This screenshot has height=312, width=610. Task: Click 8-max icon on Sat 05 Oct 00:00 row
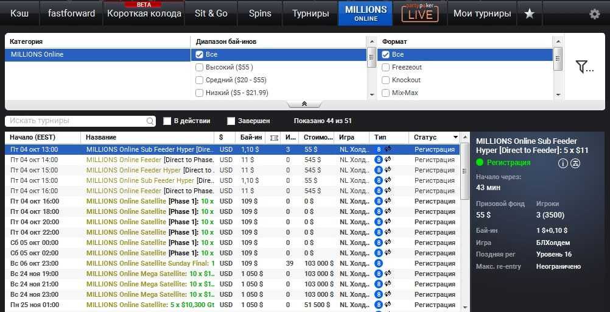(x=379, y=243)
